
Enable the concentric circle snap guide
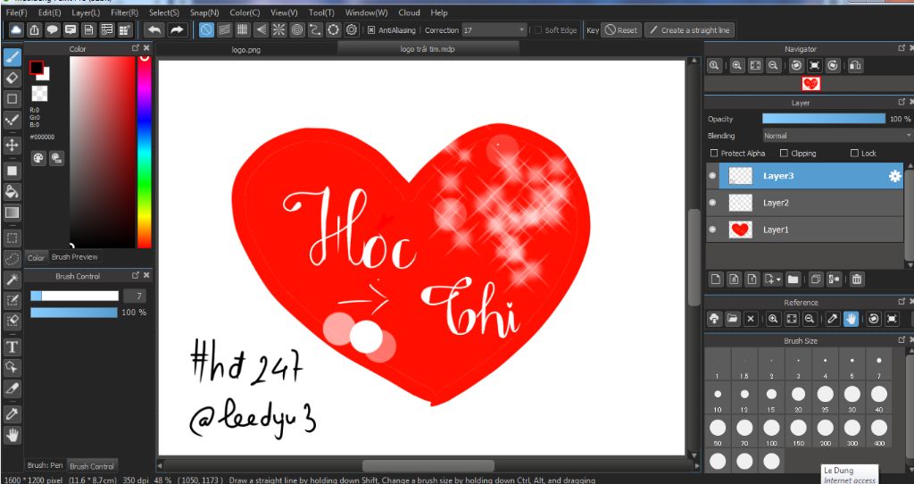[x=297, y=29]
